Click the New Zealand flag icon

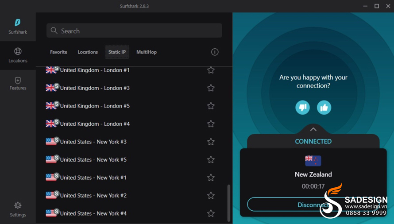pyautogui.click(x=313, y=161)
